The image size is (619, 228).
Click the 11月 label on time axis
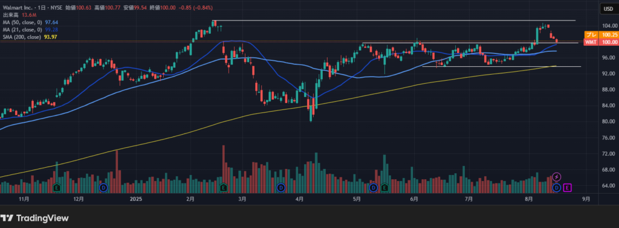24,199
